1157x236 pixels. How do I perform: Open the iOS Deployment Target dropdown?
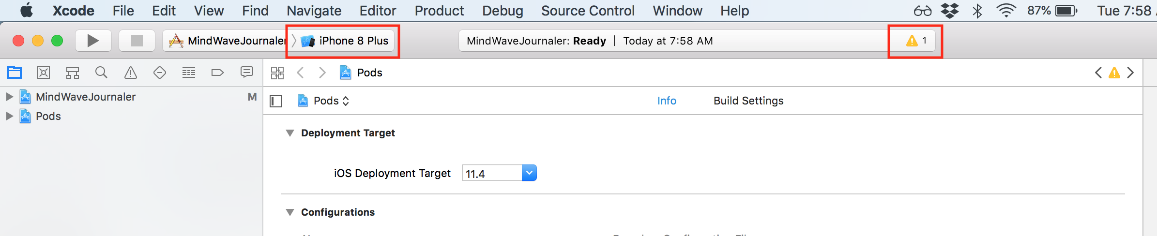500,173
